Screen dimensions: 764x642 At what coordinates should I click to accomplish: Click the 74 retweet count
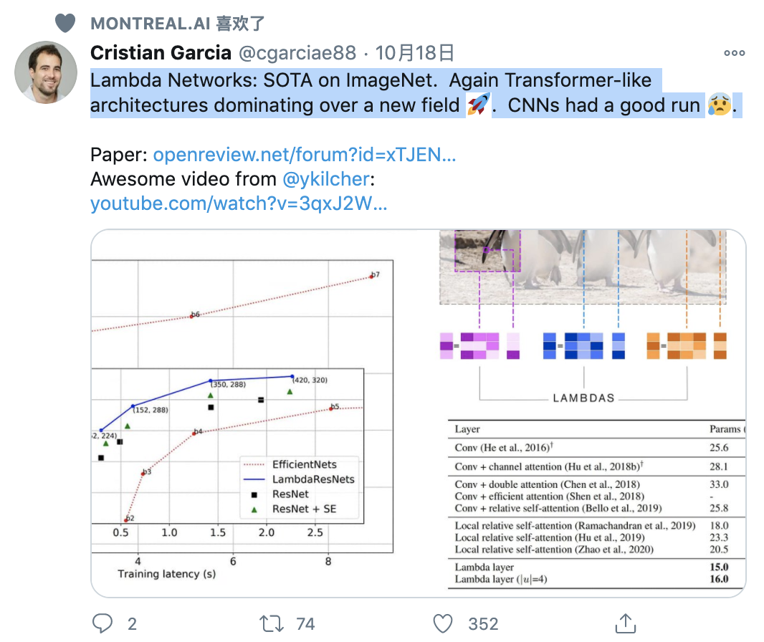305,624
